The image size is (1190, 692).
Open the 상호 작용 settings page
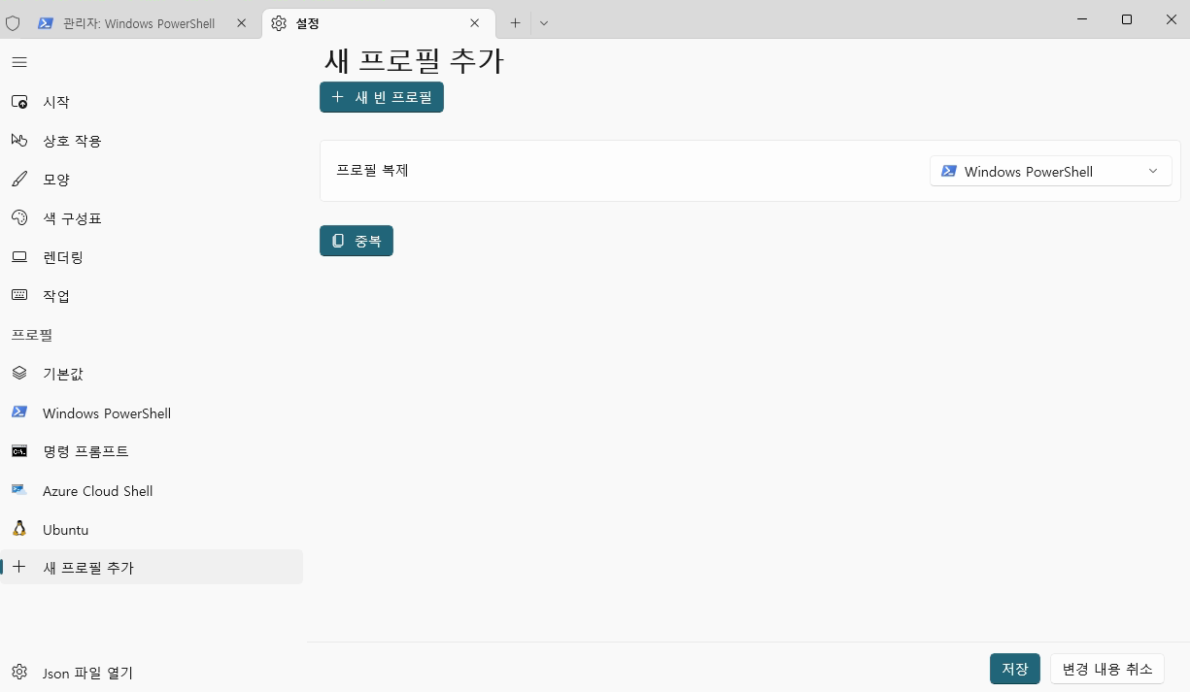pyautogui.click(x=152, y=141)
